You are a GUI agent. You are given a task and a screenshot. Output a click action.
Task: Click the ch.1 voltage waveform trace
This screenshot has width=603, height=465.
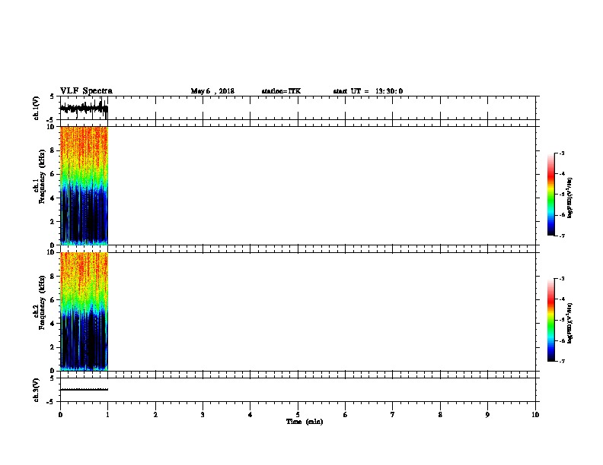[x=85, y=108]
